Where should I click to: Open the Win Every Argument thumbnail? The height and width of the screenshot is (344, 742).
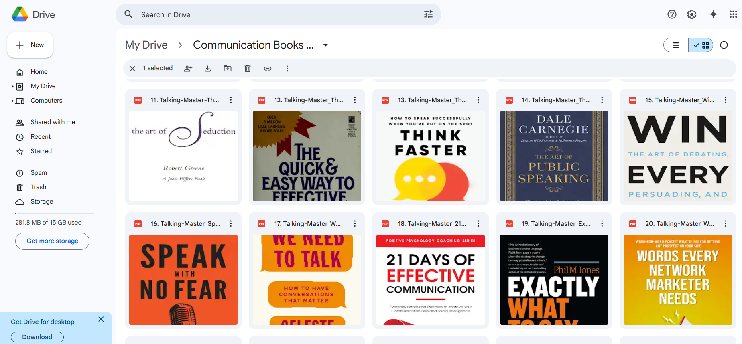click(678, 156)
